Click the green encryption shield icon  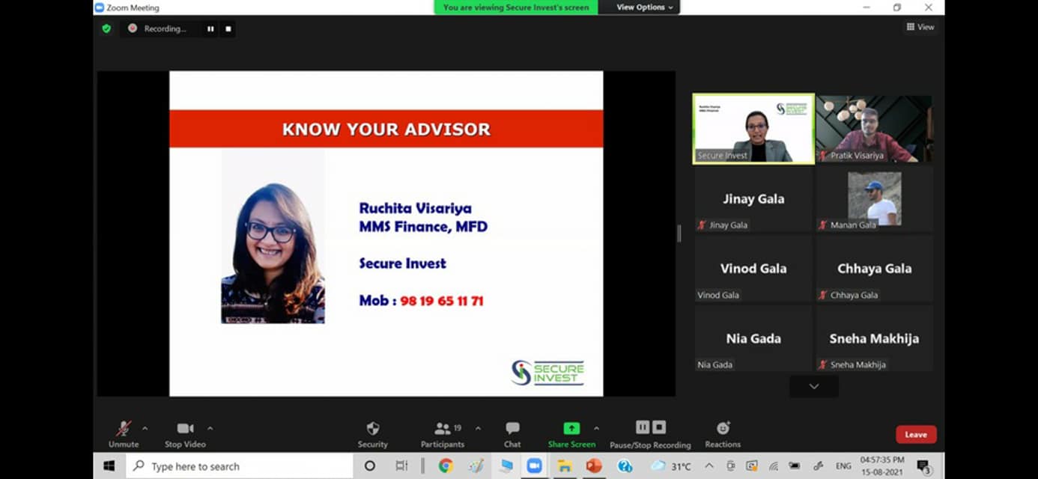click(106, 28)
